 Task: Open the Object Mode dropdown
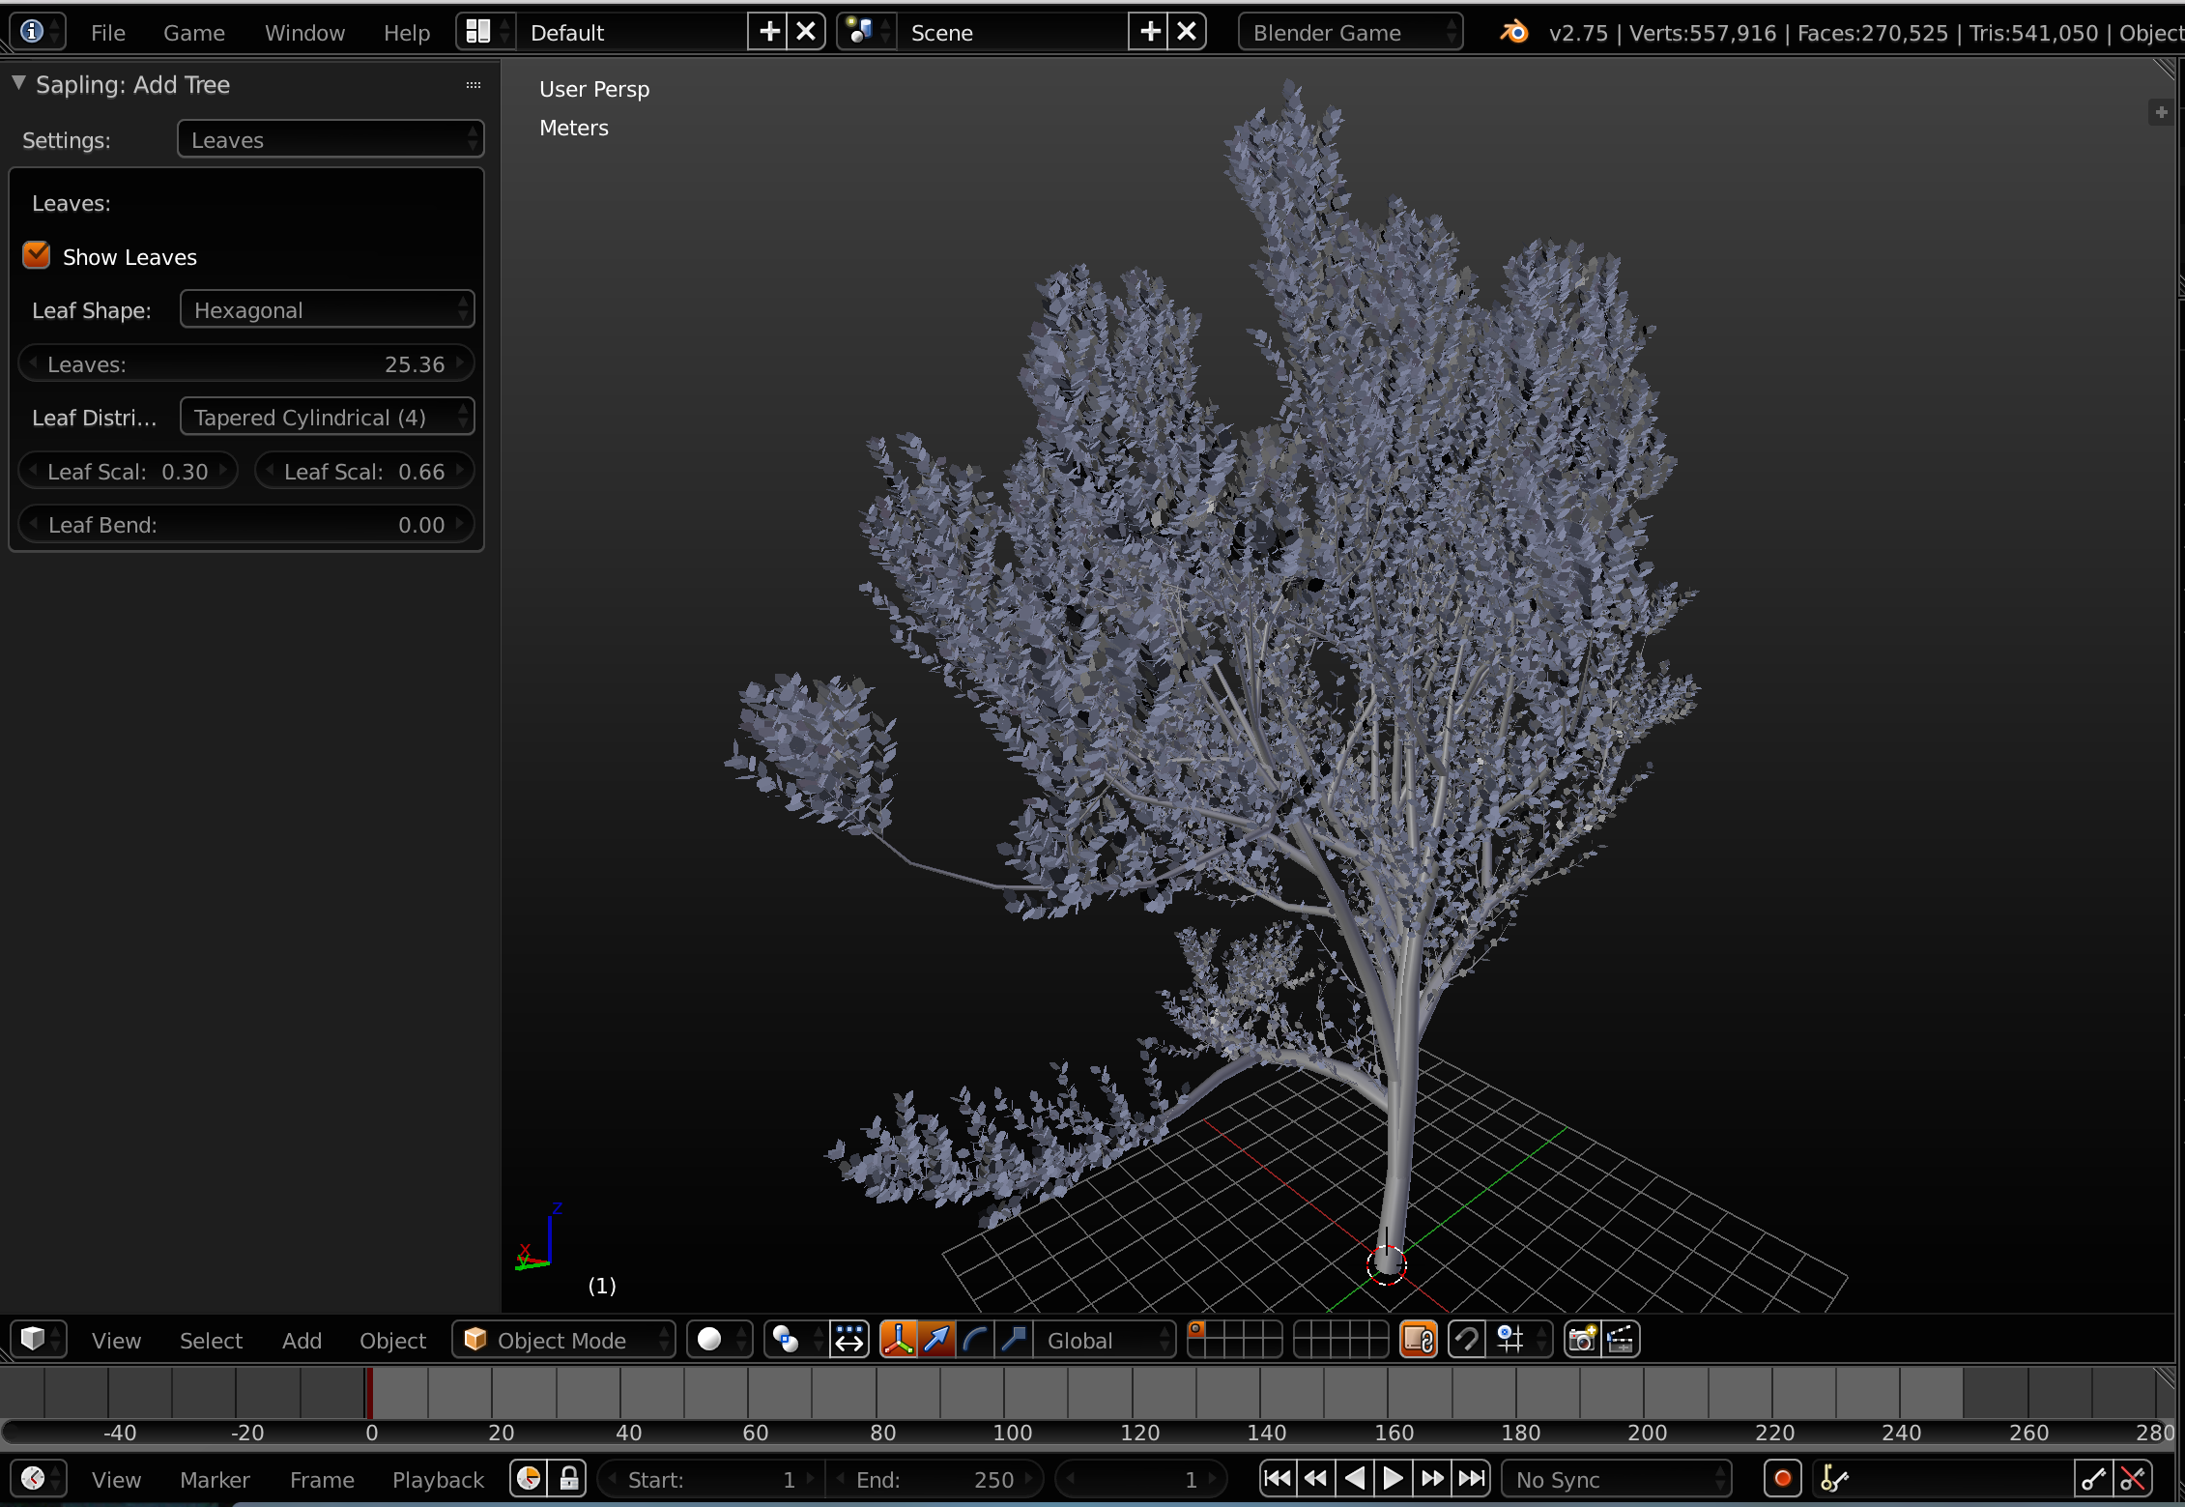click(x=563, y=1339)
